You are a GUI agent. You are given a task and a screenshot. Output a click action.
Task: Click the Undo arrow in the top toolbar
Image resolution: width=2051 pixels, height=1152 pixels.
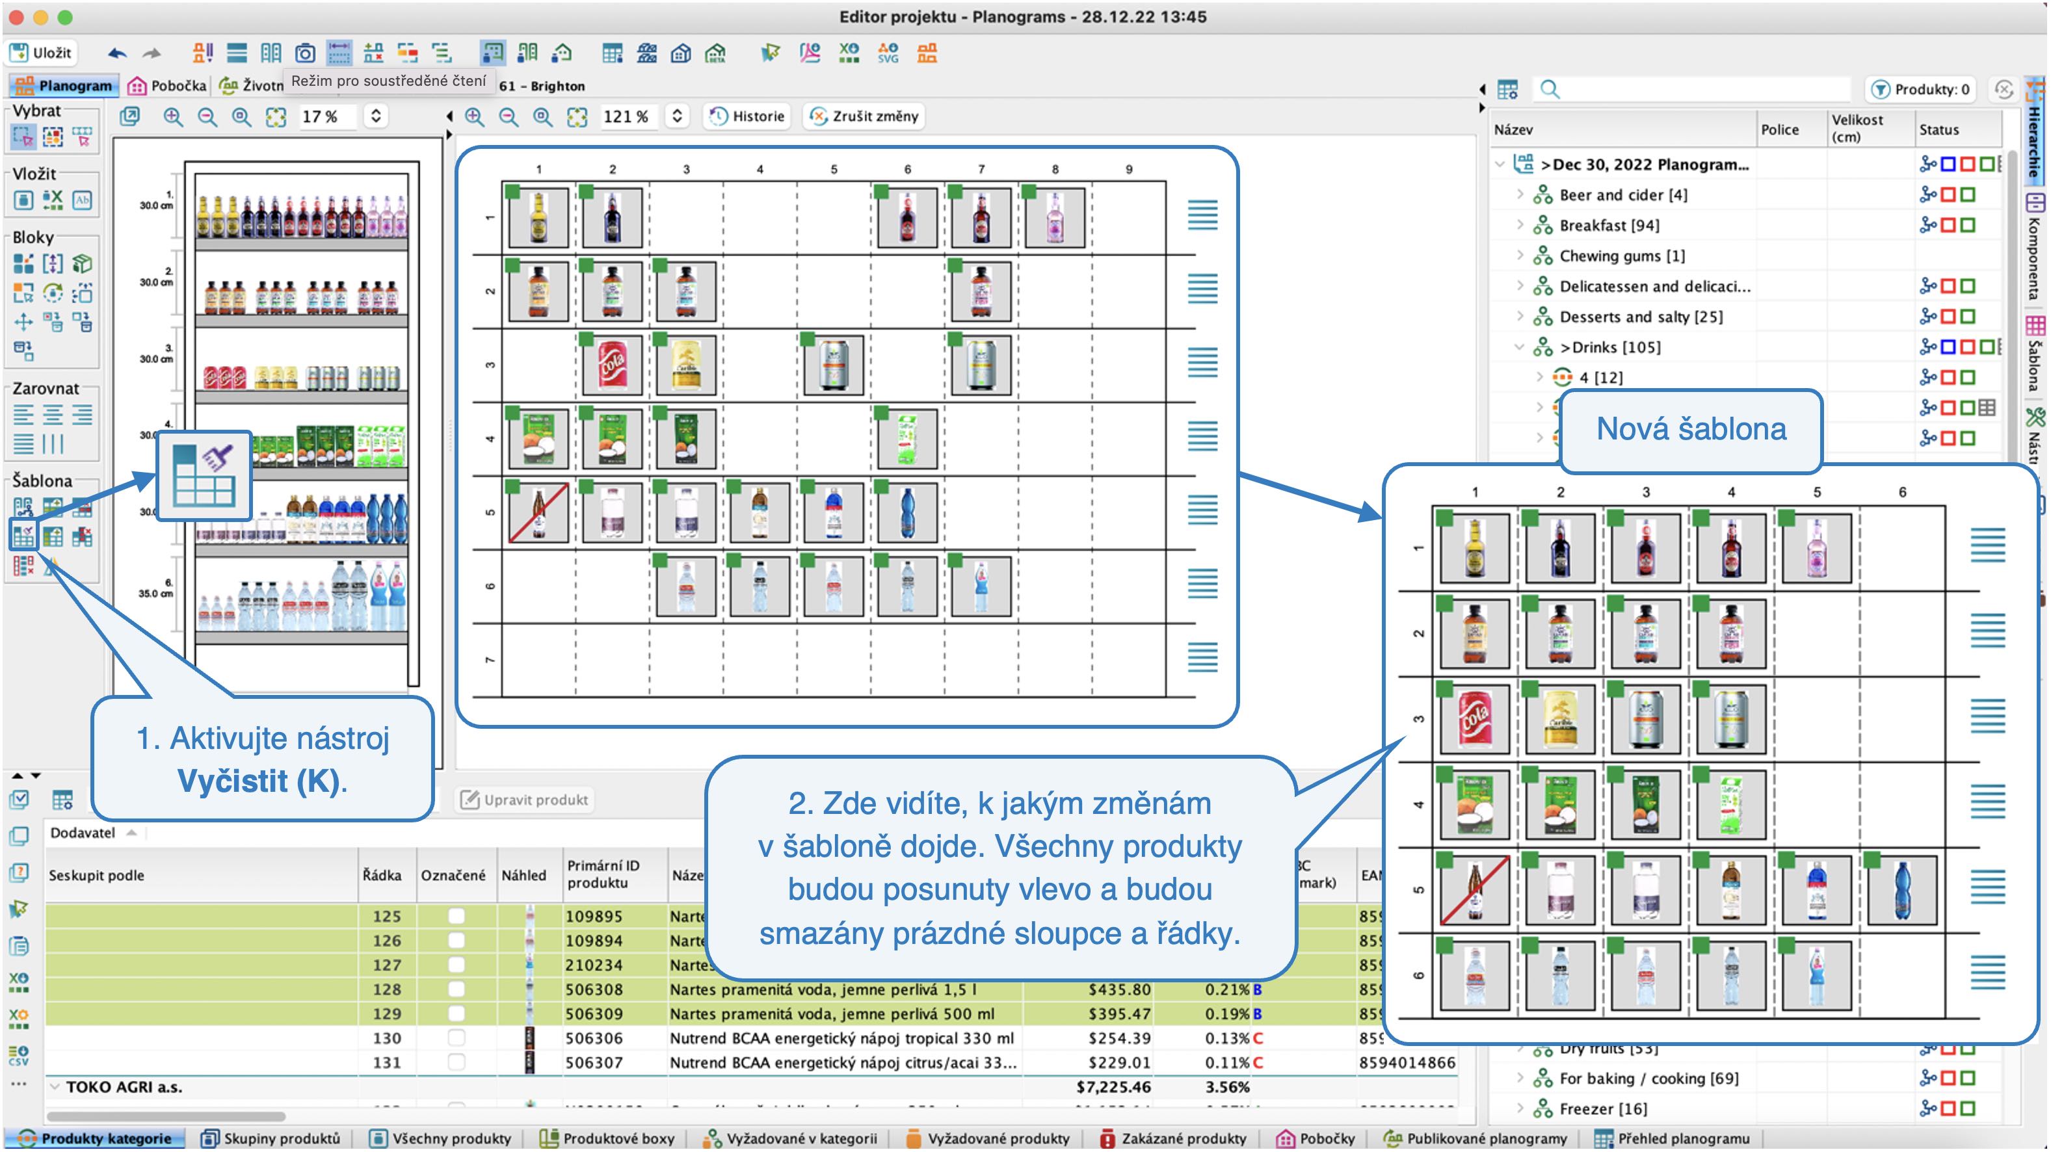coord(117,53)
